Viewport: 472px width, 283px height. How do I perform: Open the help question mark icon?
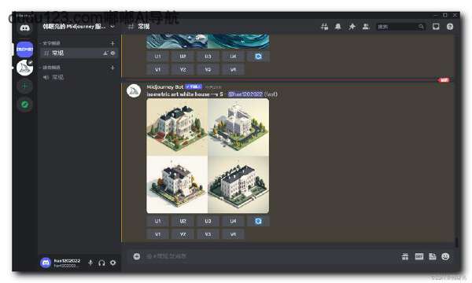click(450, 27)
